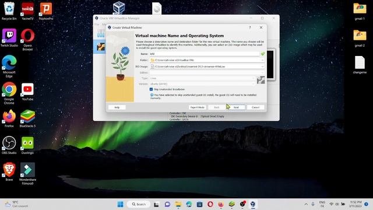
Task: Open Windows Start menu
Action: pyautogui.click(x=121, y=204)
